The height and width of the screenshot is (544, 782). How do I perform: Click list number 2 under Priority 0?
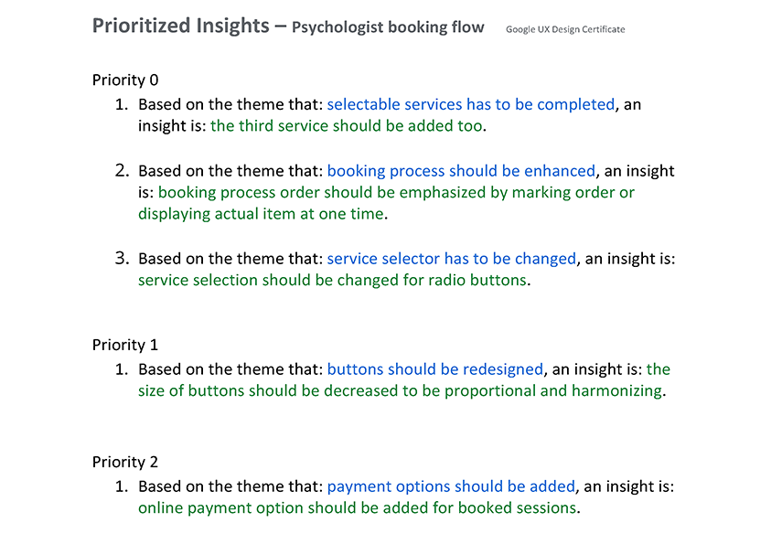point(123,171)
